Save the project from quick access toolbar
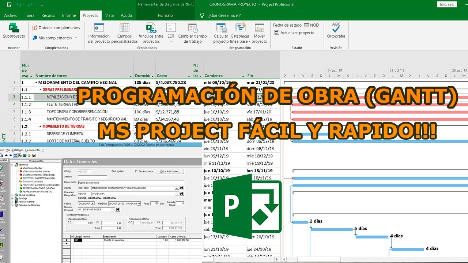Viewport: 468px width, 263px height. click(x=9, y=5)
